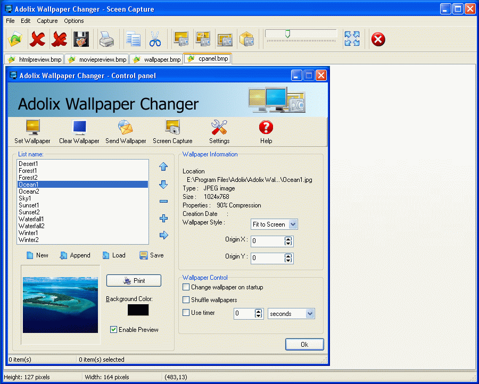
Task: Open the Wallpaper Style dropdown
Action: pyautogui.click(x=293, y=224)
